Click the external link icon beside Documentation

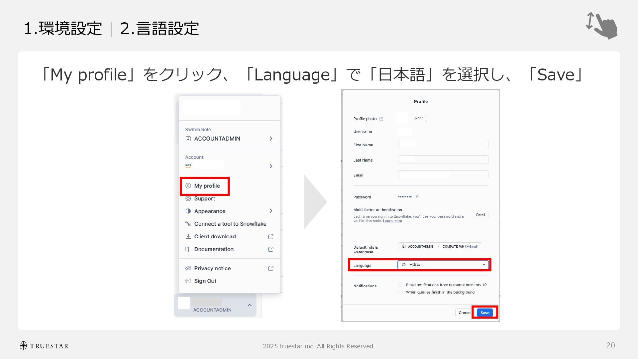(x=271, y=249)
